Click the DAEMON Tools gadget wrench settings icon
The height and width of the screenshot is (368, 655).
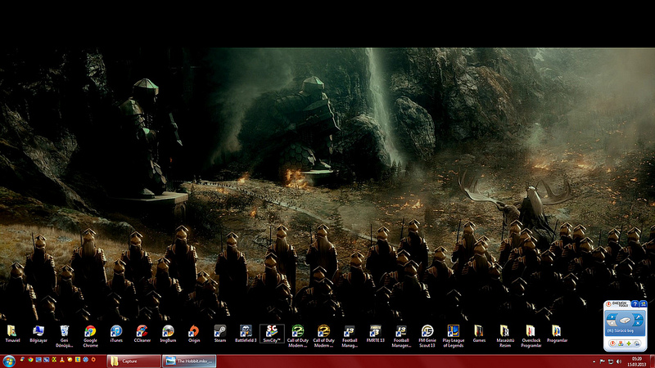pos(638,317)
